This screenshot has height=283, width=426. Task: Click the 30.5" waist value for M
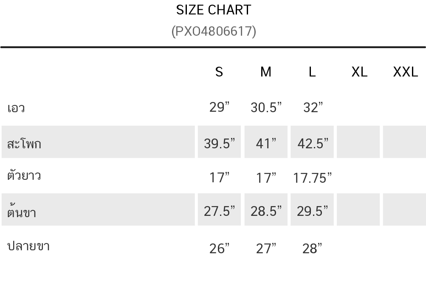(x=266, y=108)
